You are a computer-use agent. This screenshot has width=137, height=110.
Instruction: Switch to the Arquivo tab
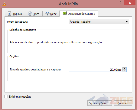coord(15,14)
